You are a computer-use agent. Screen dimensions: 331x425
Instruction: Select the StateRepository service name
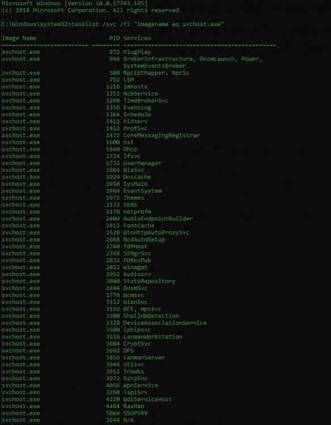(149, 281)
